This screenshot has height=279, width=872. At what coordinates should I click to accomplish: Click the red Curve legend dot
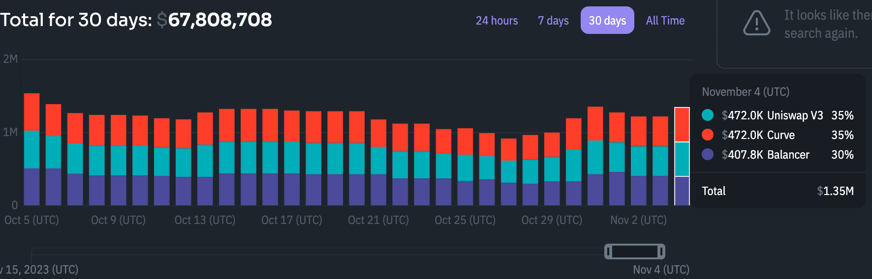coord(708,135)
